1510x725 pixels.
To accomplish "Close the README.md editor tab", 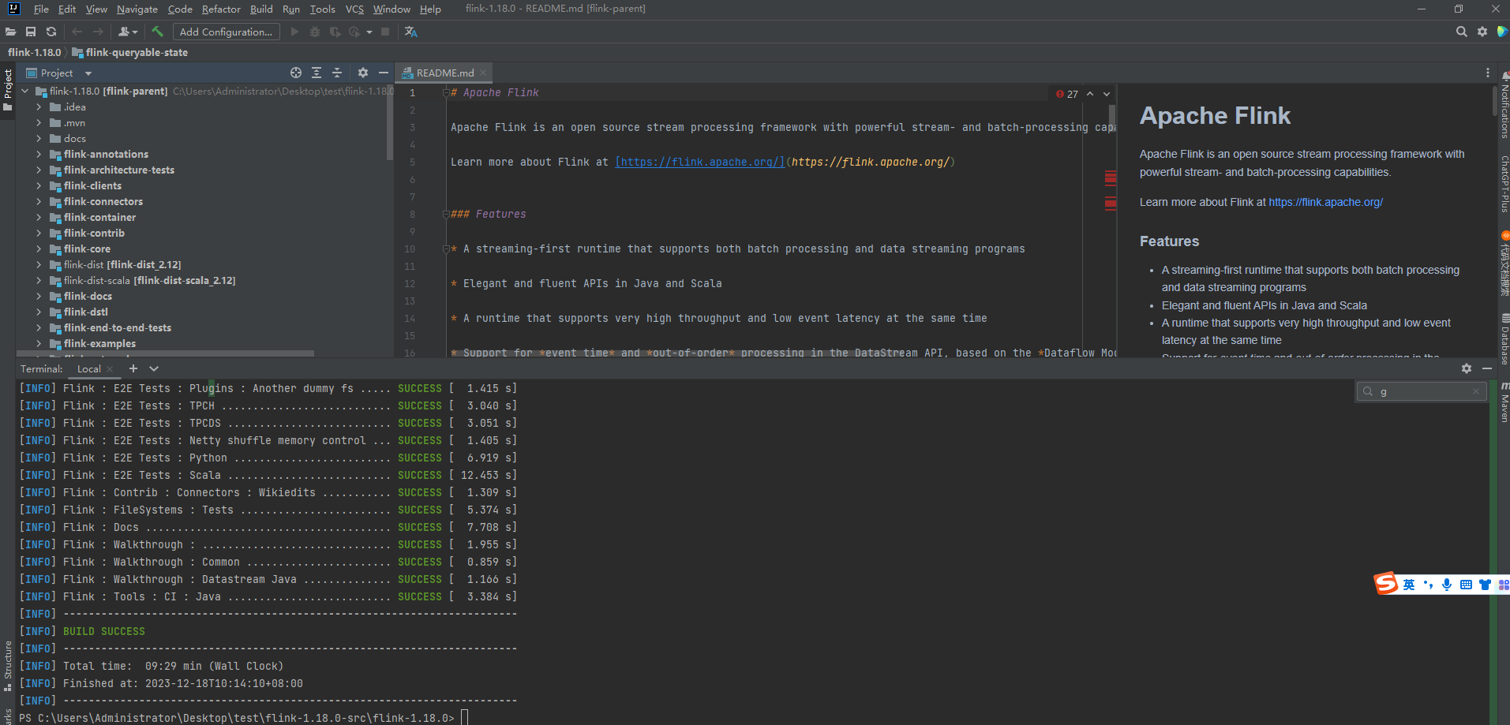I will point(483,73).
